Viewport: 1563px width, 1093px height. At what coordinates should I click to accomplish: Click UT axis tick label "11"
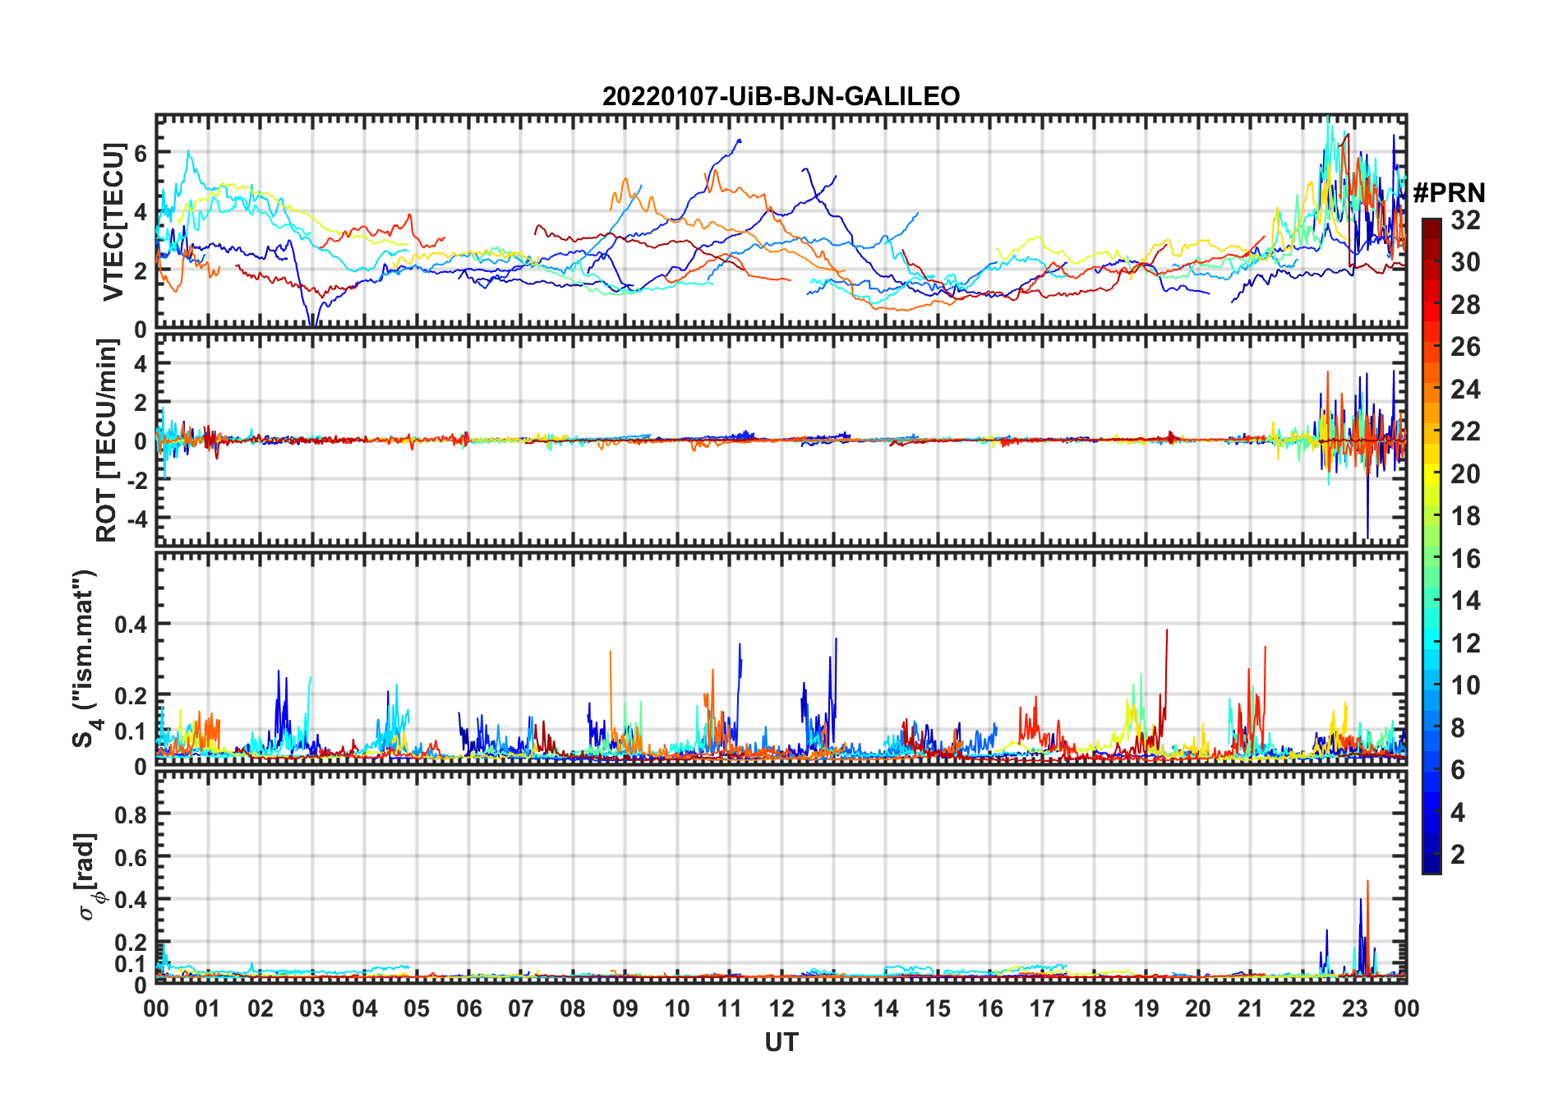pyautogui.click(x=730, y=1008)
